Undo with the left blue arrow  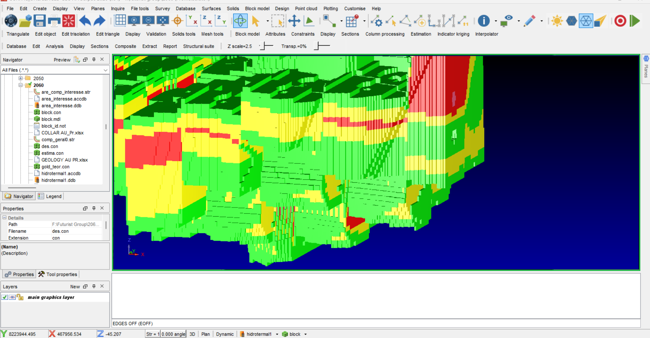pyautogui.click(x=85, y=21)
